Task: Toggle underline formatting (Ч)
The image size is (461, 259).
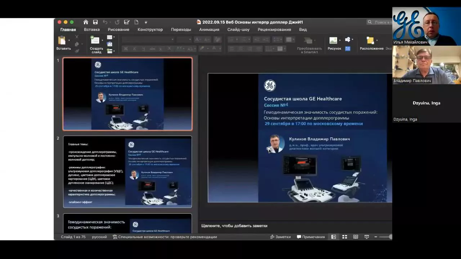Action: point(144,49)
